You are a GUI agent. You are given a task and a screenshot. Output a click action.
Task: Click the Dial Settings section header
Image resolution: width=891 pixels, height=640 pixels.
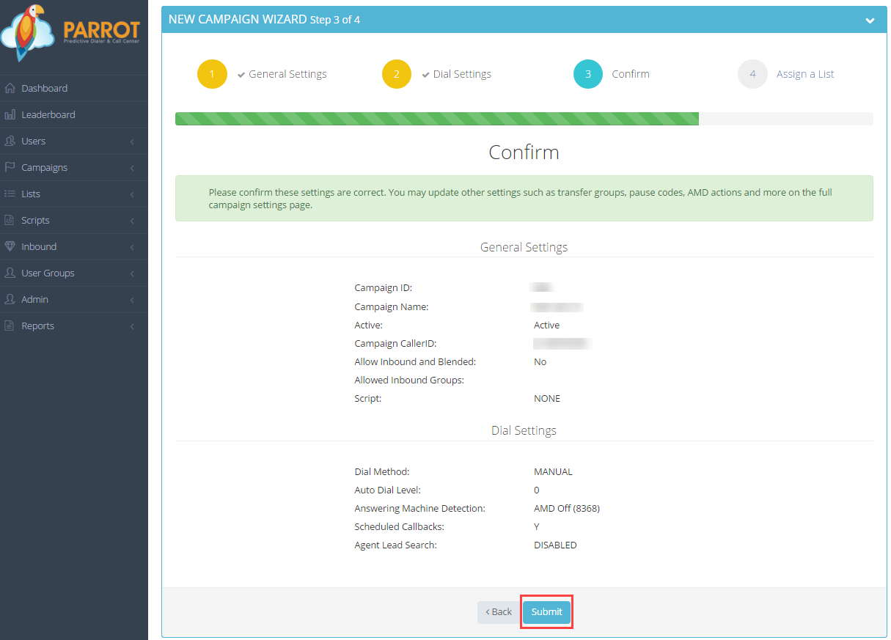524,430
